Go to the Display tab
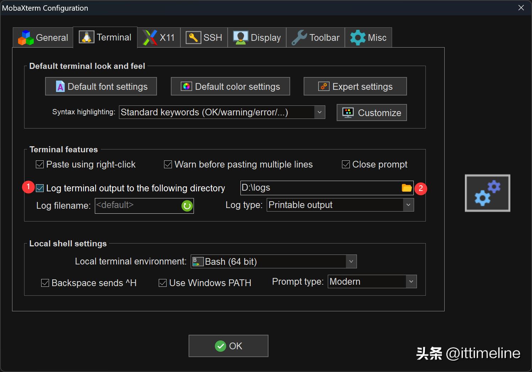 [257, 38]
